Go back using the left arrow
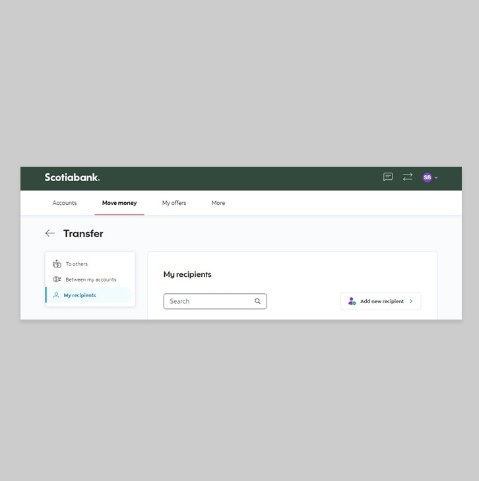 coord(50,233)
